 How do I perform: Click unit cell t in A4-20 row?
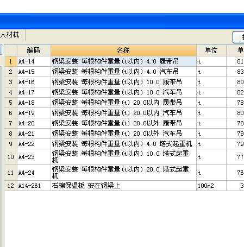(211, 123)
